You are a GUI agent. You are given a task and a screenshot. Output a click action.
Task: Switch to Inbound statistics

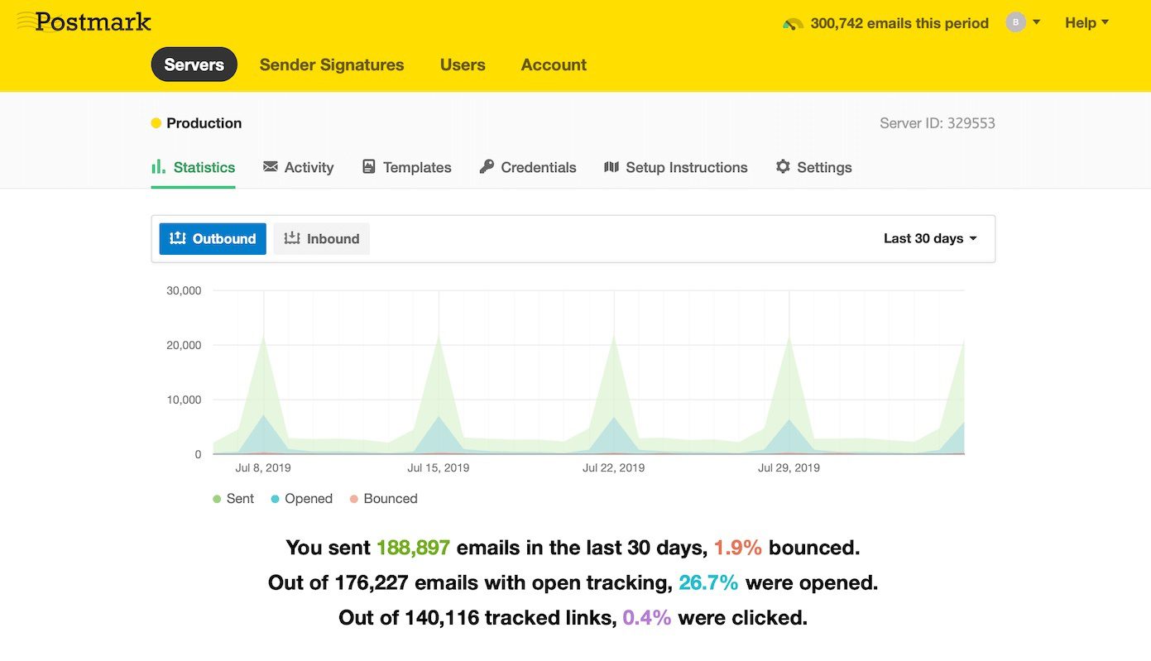pos(322,238)
